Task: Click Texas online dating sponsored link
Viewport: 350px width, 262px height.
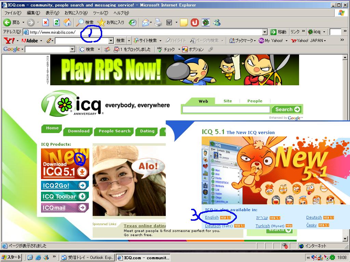Action: coord(145,226)
